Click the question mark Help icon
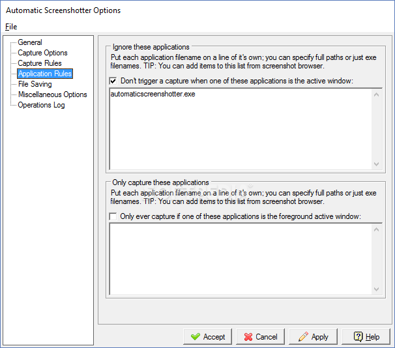This screenshot has width=395, height=348. click(358, 336)
